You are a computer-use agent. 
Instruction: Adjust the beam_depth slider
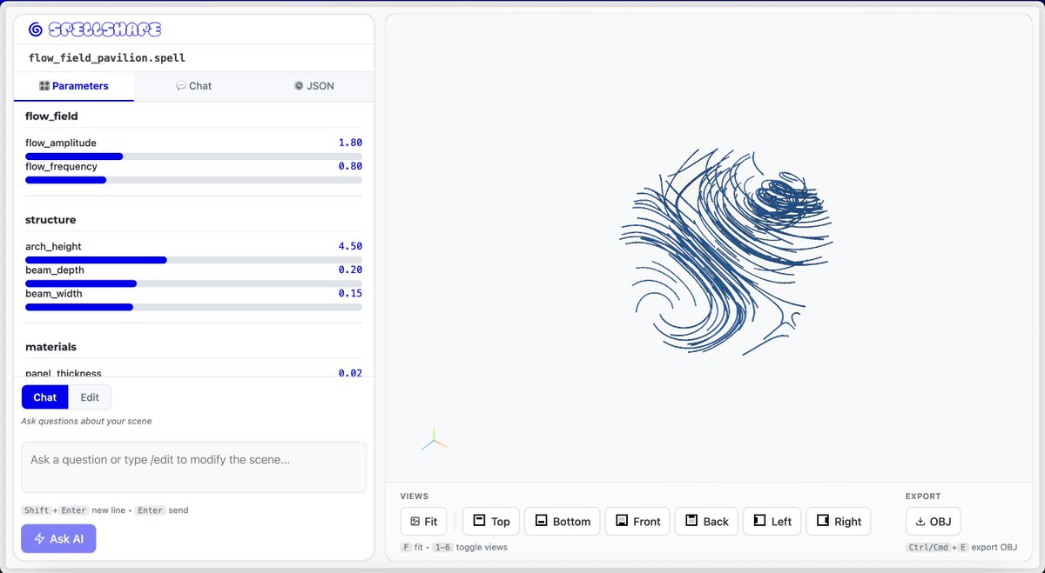tap(193, 283)
